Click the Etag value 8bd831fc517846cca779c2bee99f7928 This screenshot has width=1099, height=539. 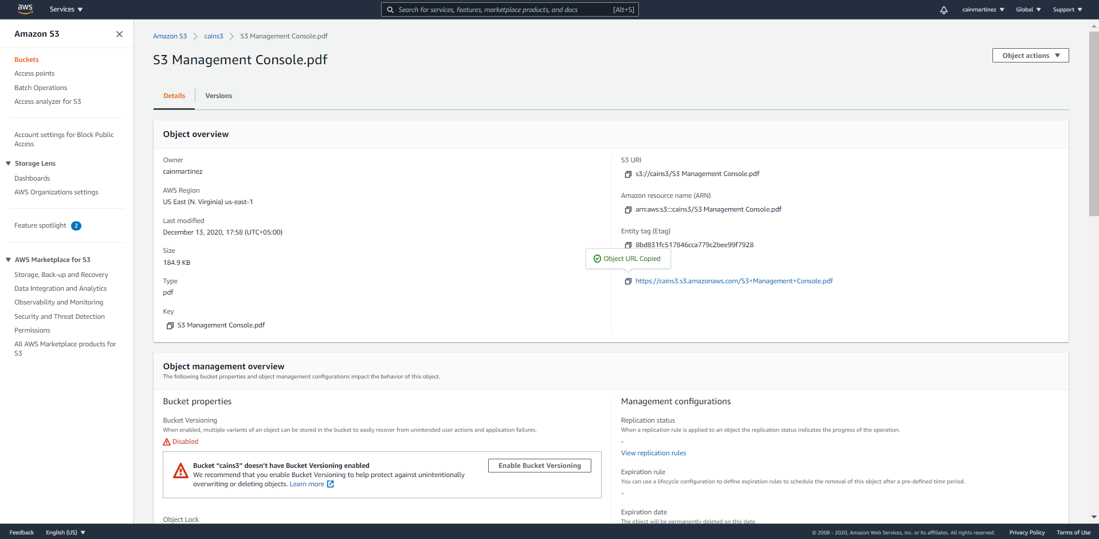pyautogui.click(x=694, y=245)
